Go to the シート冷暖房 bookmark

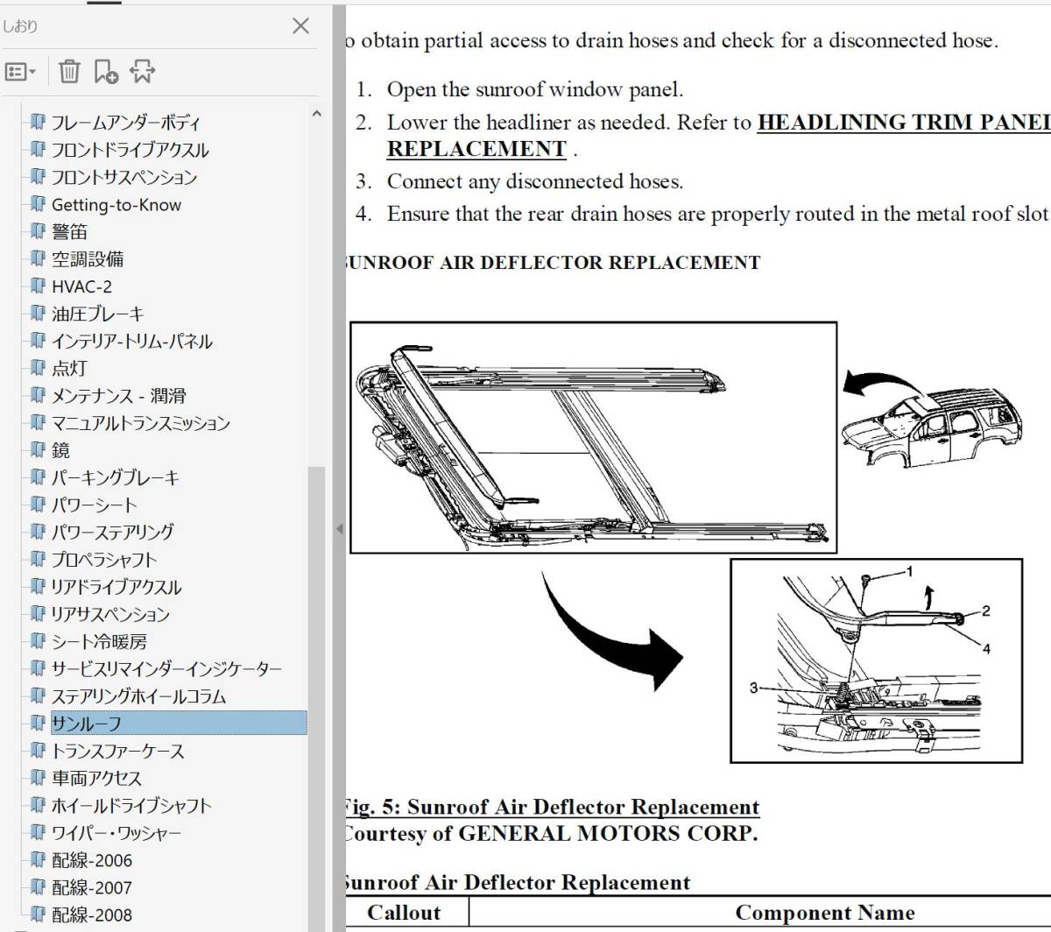(x=99, y=641)
